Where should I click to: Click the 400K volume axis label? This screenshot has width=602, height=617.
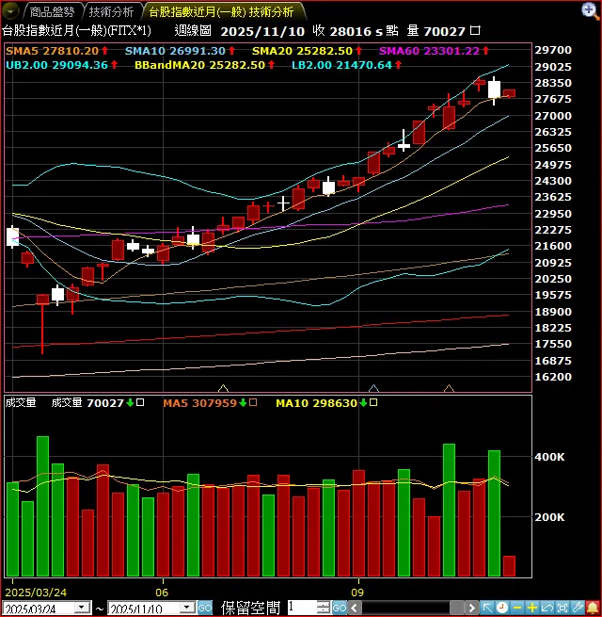coord(549,457)
